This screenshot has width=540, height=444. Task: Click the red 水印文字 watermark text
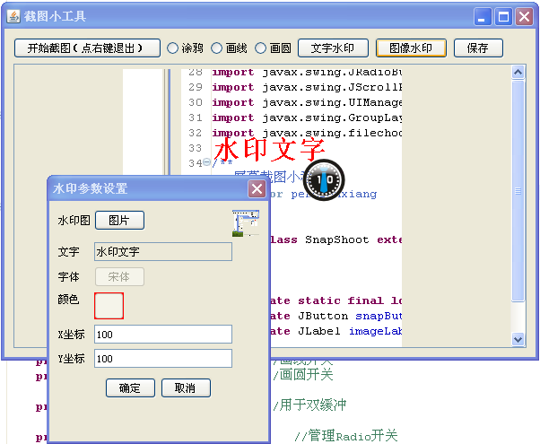coord(269,149)
